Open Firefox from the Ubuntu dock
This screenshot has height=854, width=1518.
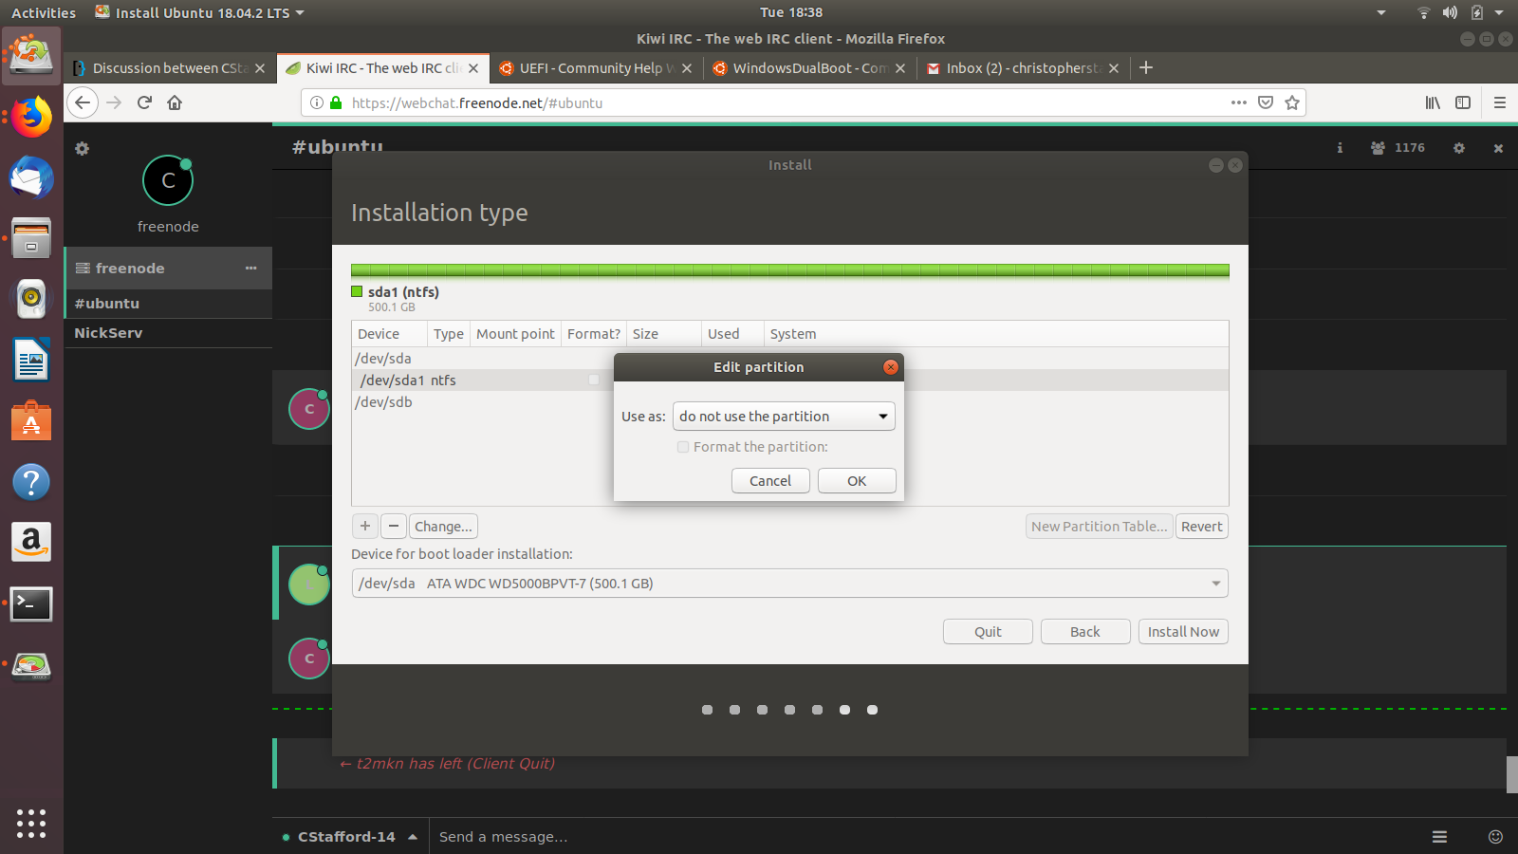(31, 118)
